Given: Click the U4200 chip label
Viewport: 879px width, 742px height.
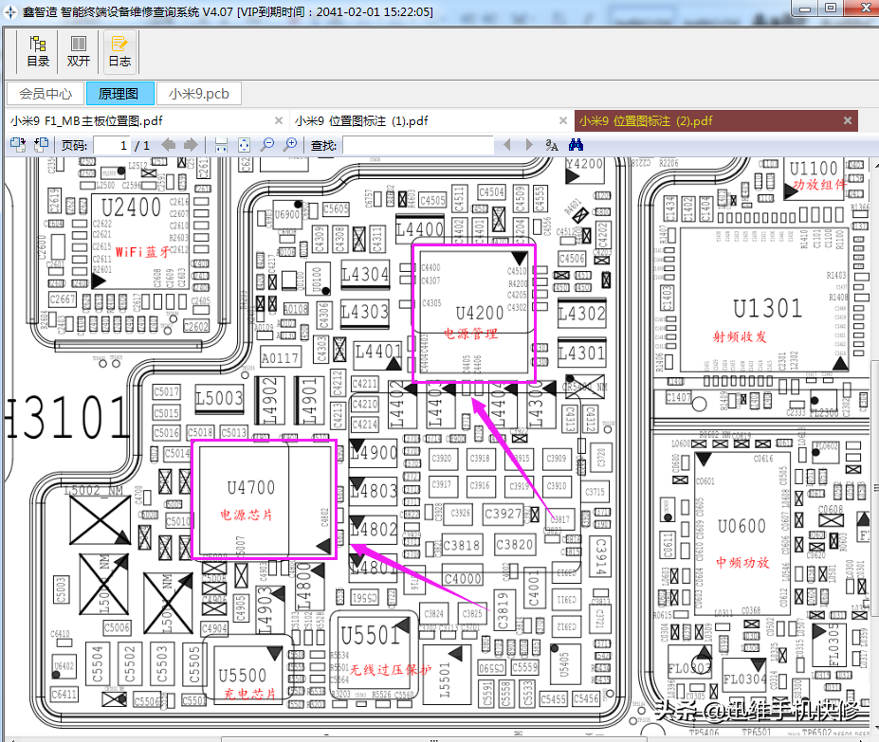Looking at the screenshot, I should pyautogui.click(x=480, y=313).
